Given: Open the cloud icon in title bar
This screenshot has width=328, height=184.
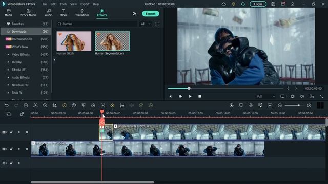Looking at the screenshot, I should pyautogui.click(x=223, y=4).
